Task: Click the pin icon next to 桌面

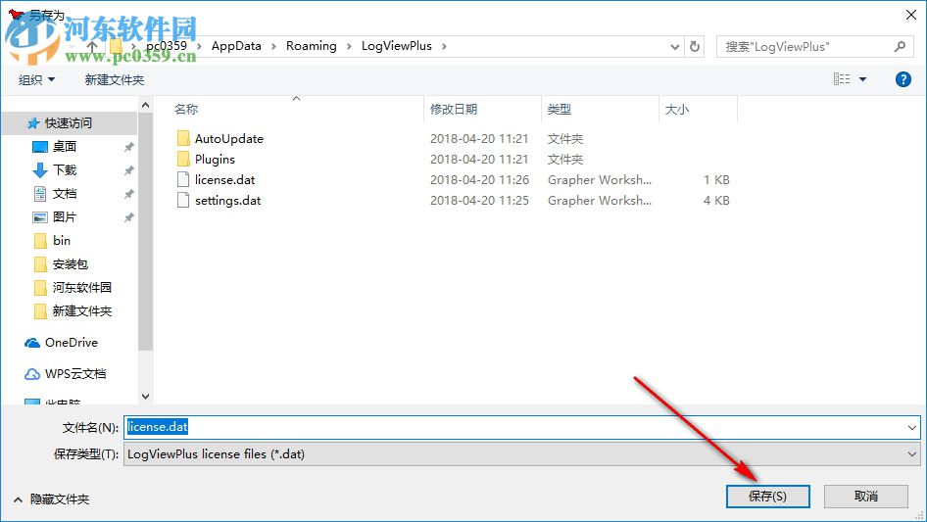Action: (128, 147)
